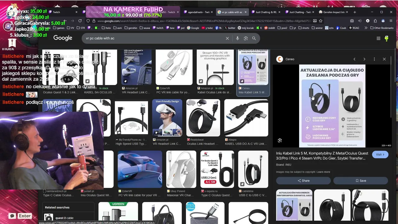Click the Save button in the image panel
Viewport: 398px width, 224px height.
pyautogui.click(x=361, y=181)
